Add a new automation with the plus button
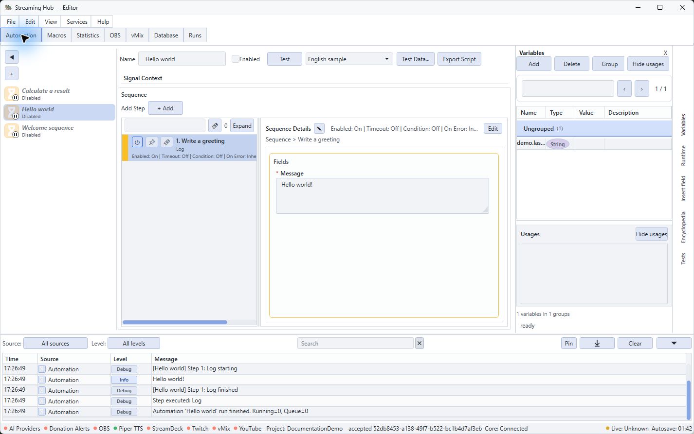 click(x=12, y=74)
